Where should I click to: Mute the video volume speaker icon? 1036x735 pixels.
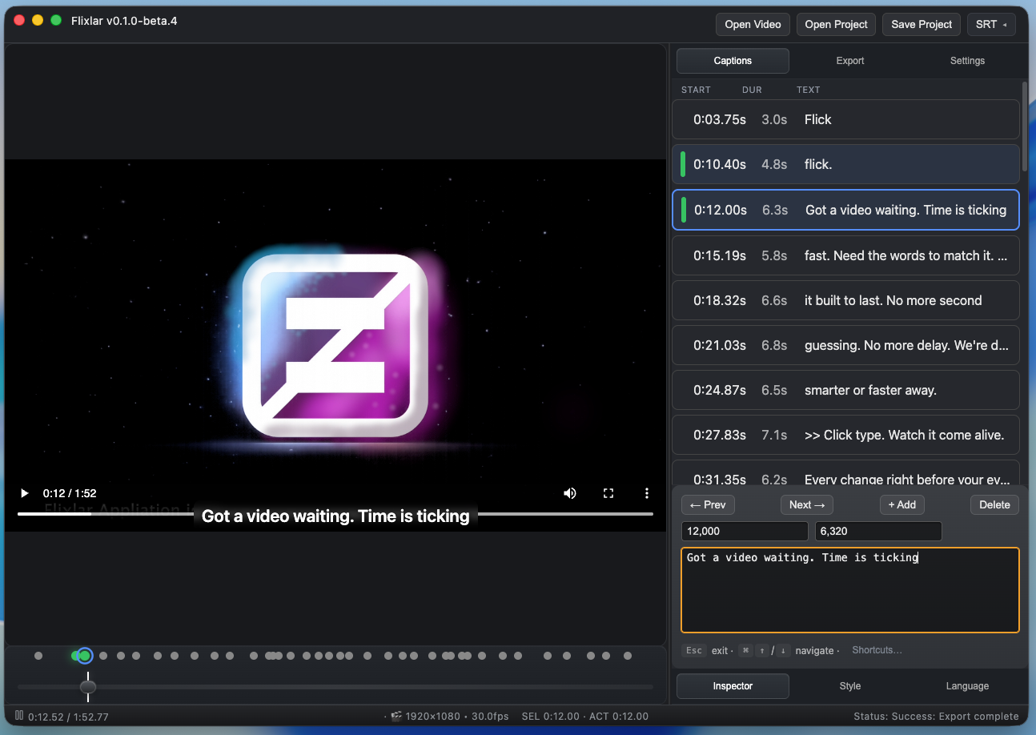pos(570,493)
